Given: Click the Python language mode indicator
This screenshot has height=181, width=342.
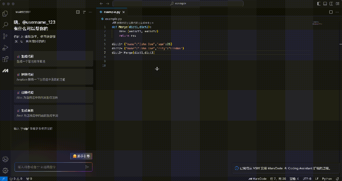Looking at the screenshot, I should [x=327, y=179].
